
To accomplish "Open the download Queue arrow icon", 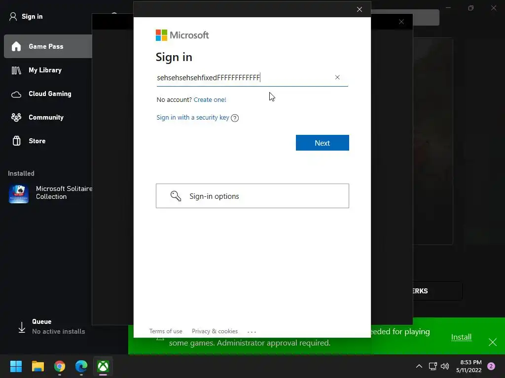I will (22, 327).
